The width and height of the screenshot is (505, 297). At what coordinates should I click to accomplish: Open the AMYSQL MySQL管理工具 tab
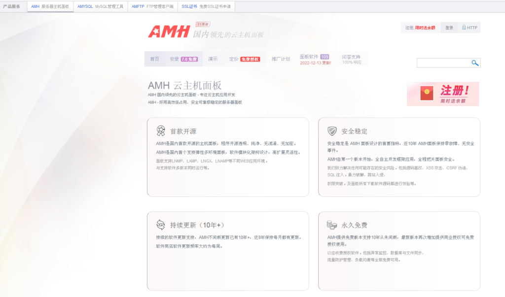point(101,6)
